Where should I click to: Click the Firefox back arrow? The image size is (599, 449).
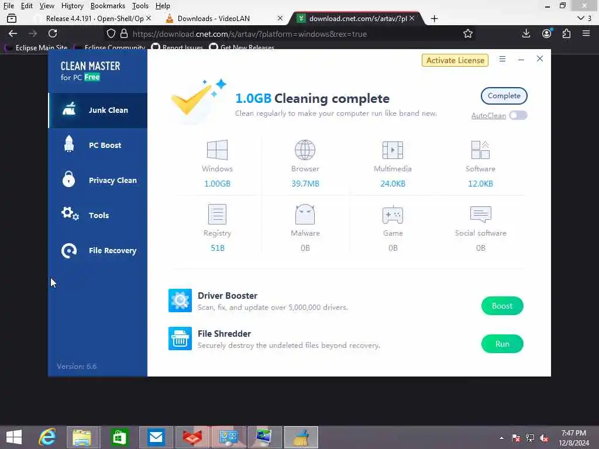point(13,33)
